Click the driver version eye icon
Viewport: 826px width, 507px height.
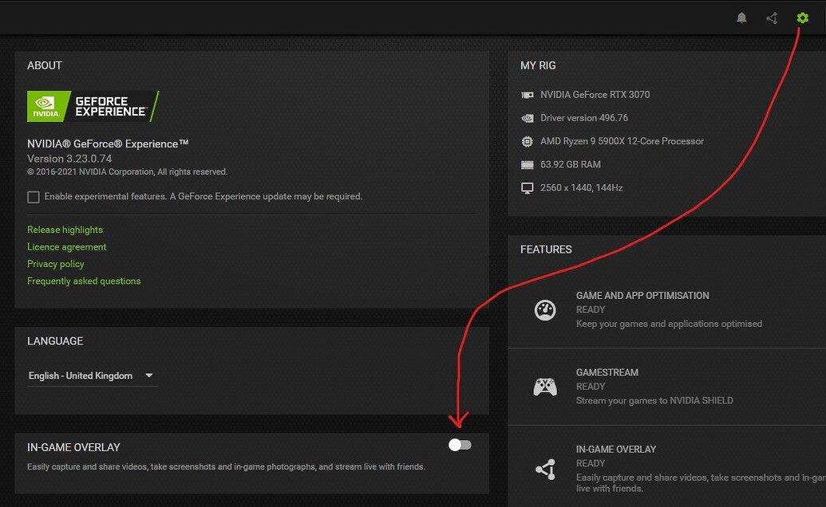click(x=528, y=117)
